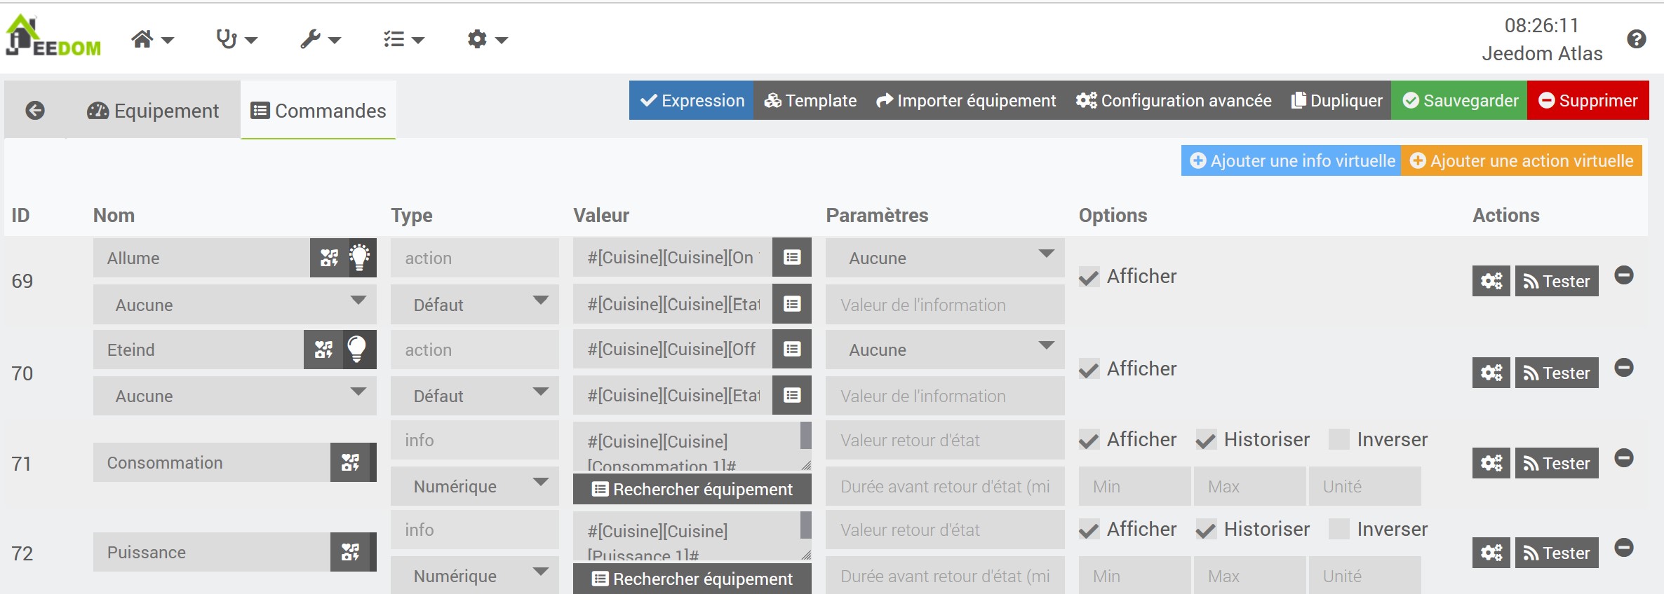
Task: Open the help question mark icon
Action: tap(1637, 39)
